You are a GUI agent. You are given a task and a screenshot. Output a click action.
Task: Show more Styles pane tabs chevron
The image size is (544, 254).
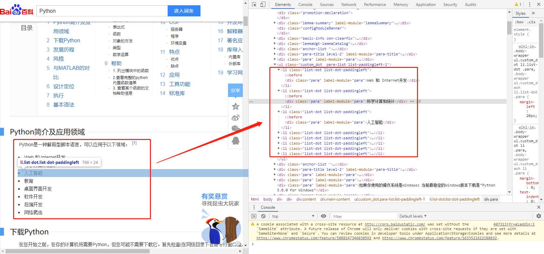533,13
